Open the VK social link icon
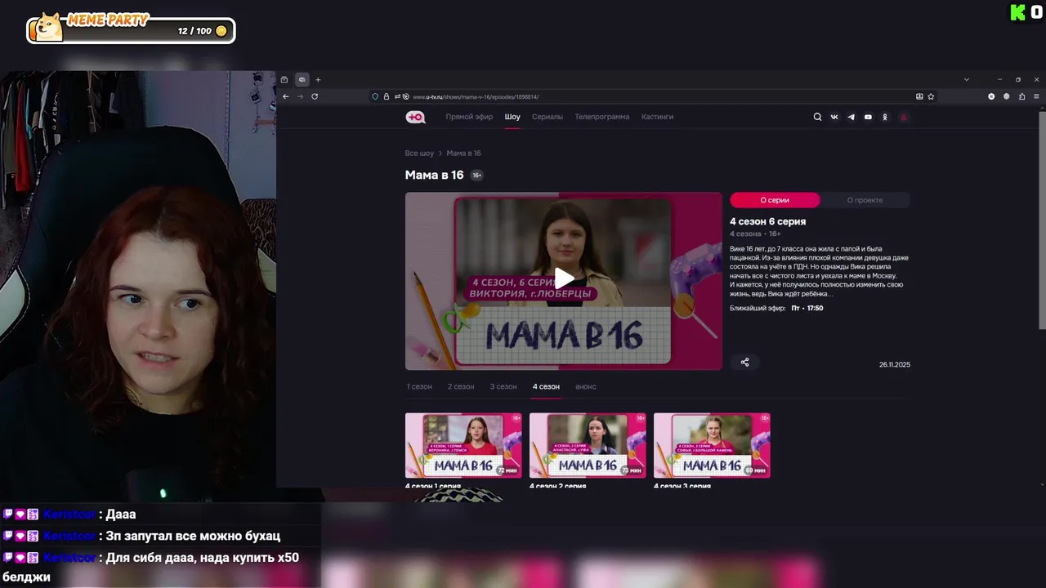This screenshot has height=588, width=1046. click(x=834, y=117)
